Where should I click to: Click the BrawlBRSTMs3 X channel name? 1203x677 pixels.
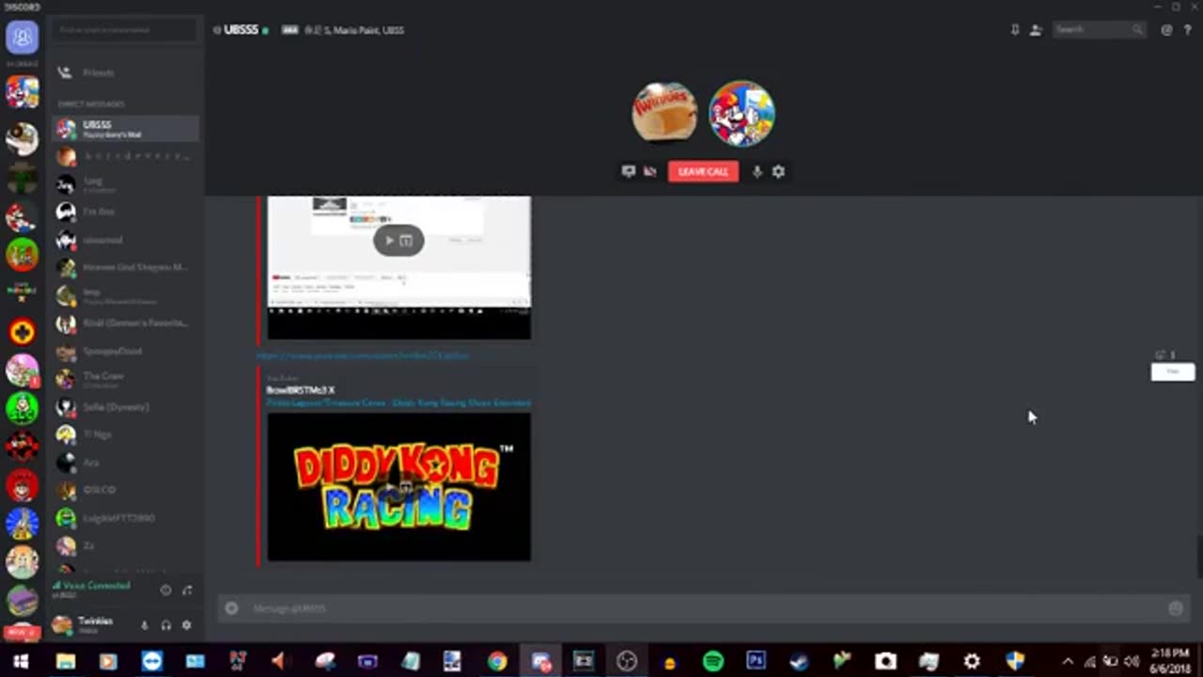point(300,390)
